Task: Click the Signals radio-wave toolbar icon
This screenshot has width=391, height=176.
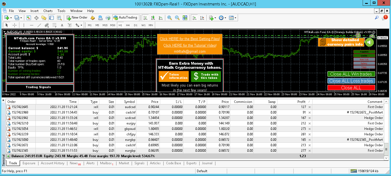Action: click(108, 17)
